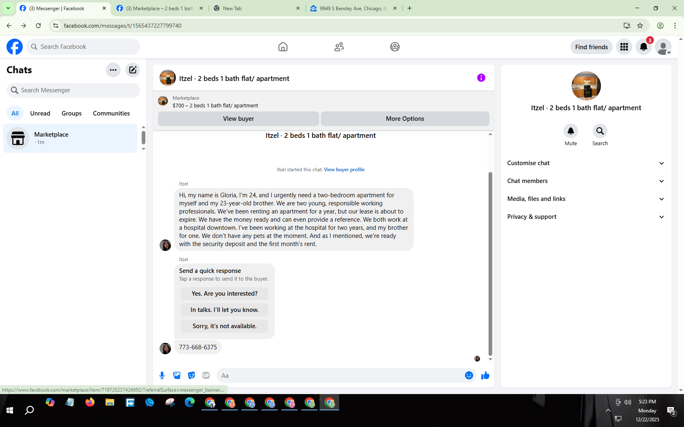Bookmark this tab star icon
The image size is (684, 427).
coord(640,26)
